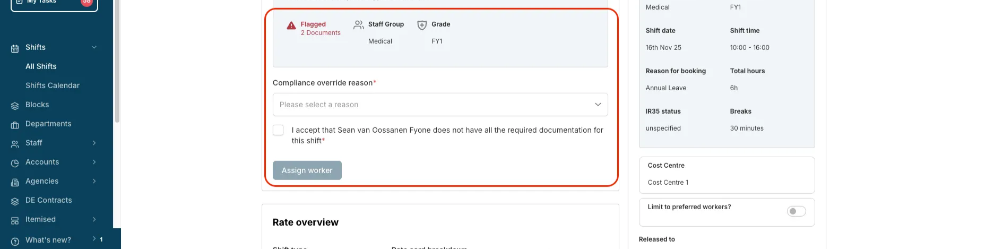Click the Agencies building icon
This screenshot has height=249, width=1003.
(x=15, y=182)
